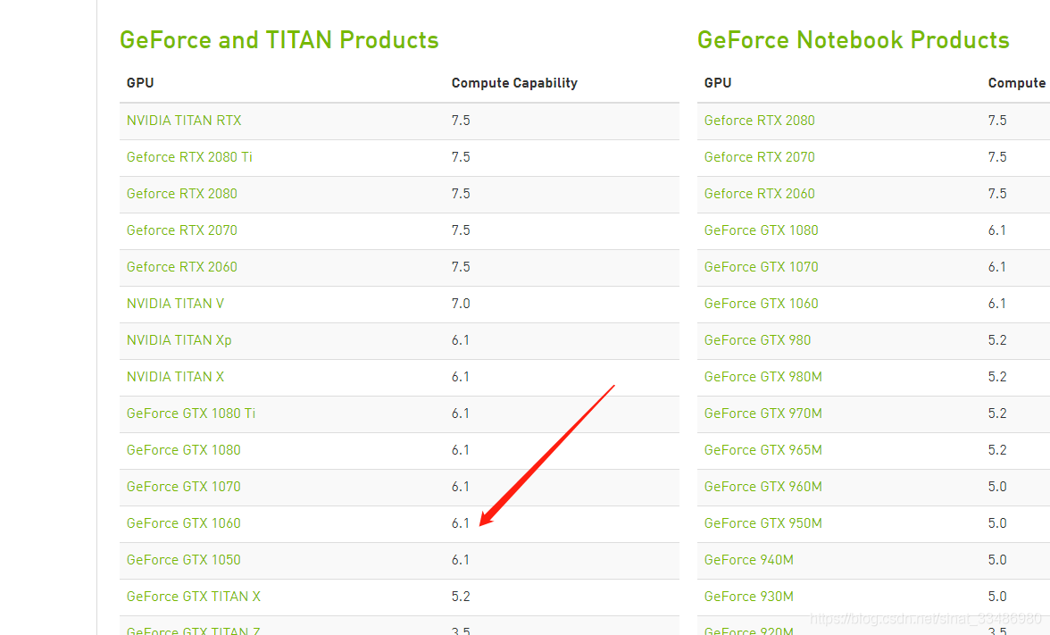Click GeForce GTX 1080 in Notebook Products table

[x=761, y=230]
